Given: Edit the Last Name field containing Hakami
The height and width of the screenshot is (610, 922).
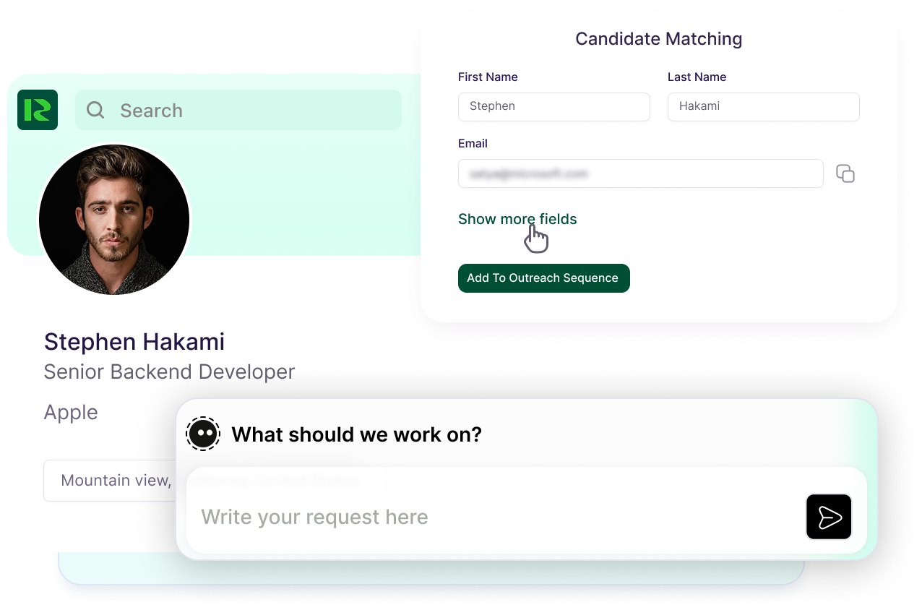Looking at the screenshot, I should (764, 106).
